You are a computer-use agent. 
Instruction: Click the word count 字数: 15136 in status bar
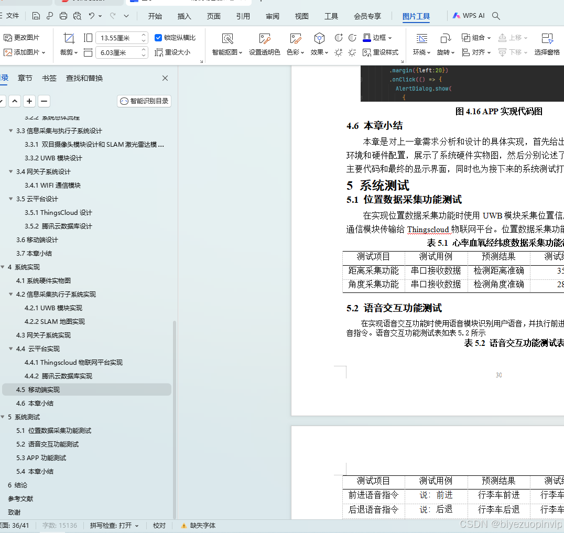coord(60,526)
